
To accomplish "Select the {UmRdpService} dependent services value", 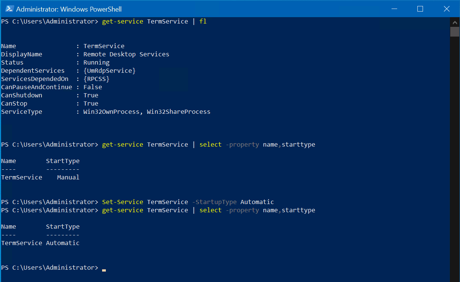I will pos(109,70).
